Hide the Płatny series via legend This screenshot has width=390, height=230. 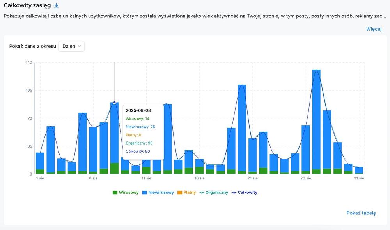tap(186, 192)
